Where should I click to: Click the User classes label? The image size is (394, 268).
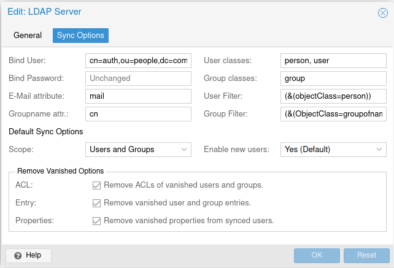pos(228,61)
